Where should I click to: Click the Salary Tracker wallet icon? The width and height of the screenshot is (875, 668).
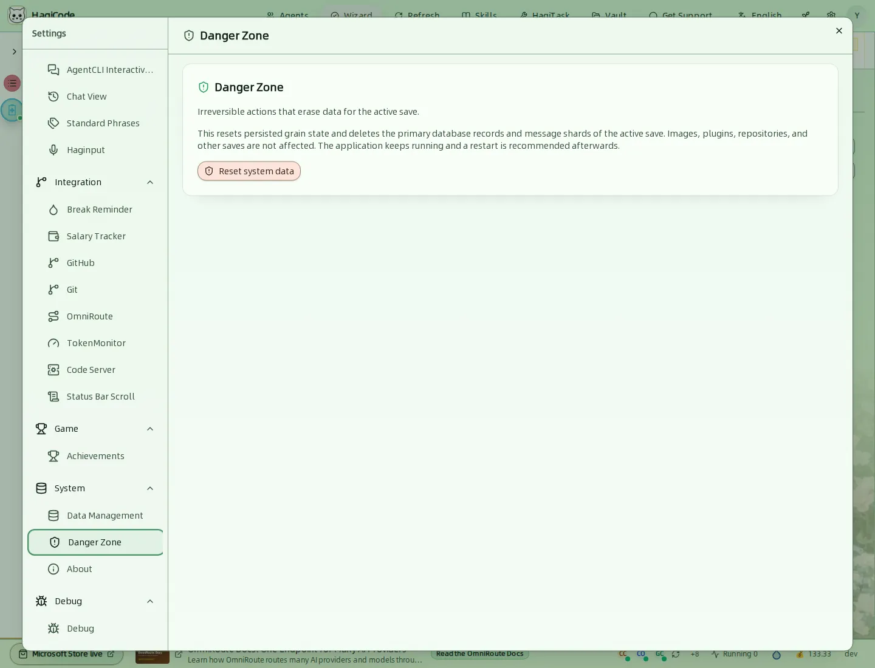pos(53,236)
